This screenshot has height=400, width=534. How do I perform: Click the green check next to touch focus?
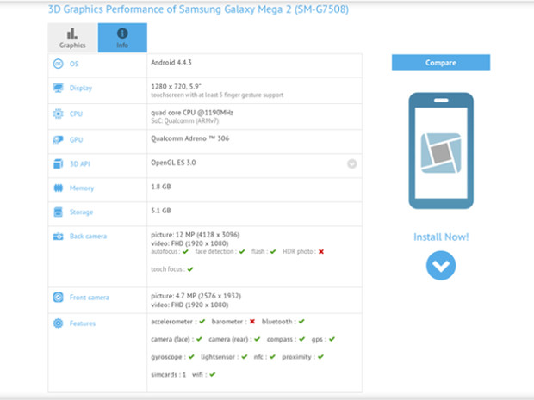coord(190,269)
